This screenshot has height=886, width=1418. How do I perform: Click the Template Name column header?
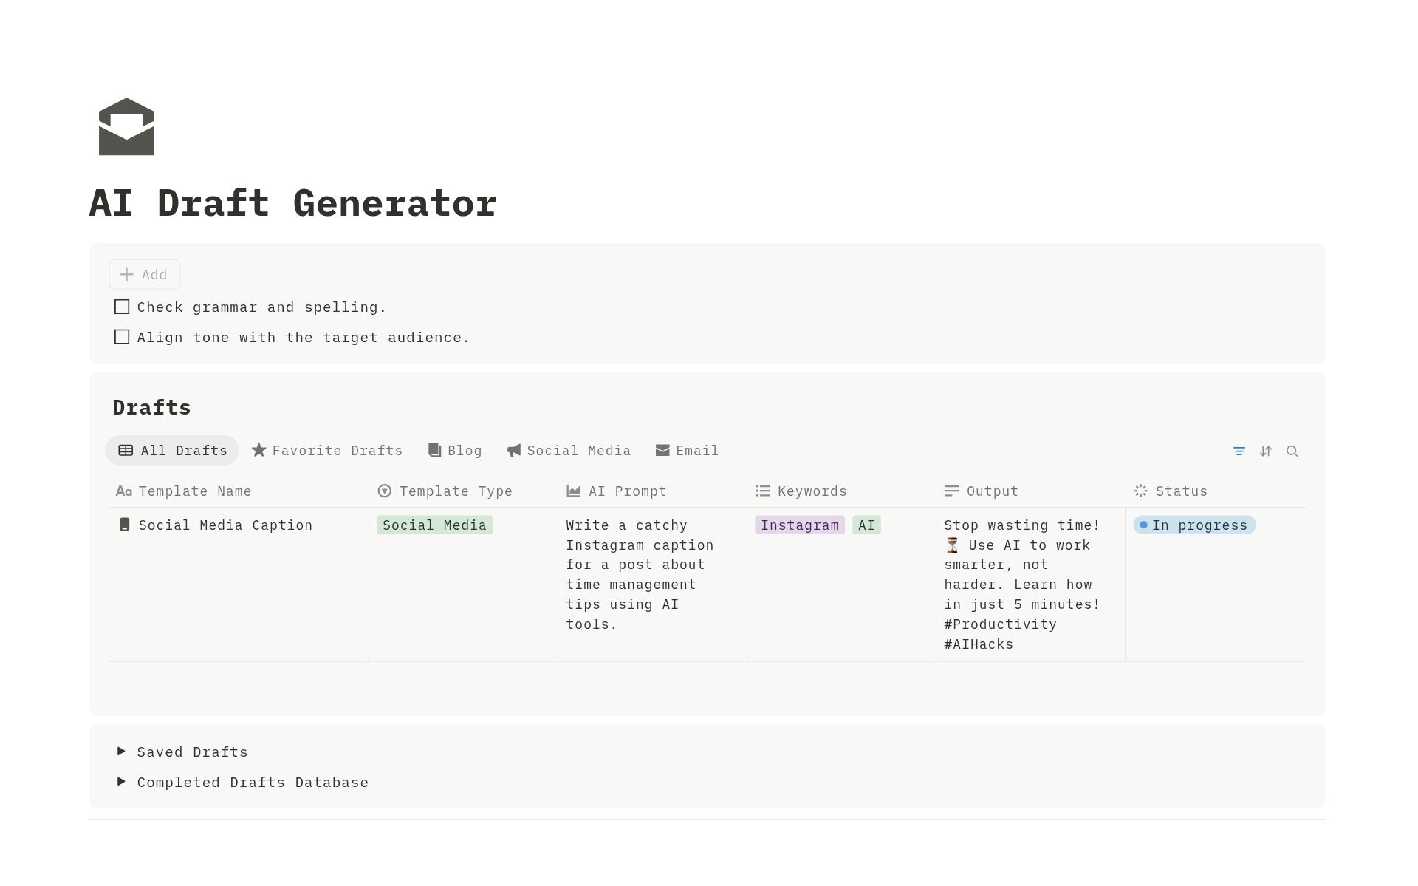(x=184, y=491)
